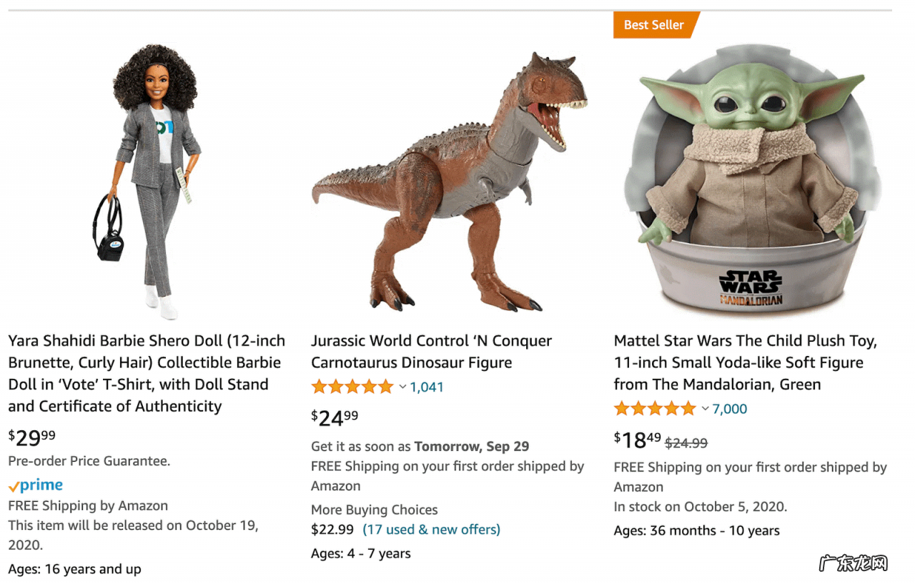Click the $18.49 Child plush price
Image resolution: width=915 pixels, height=584 pixels.
click(x=638, y=440)
